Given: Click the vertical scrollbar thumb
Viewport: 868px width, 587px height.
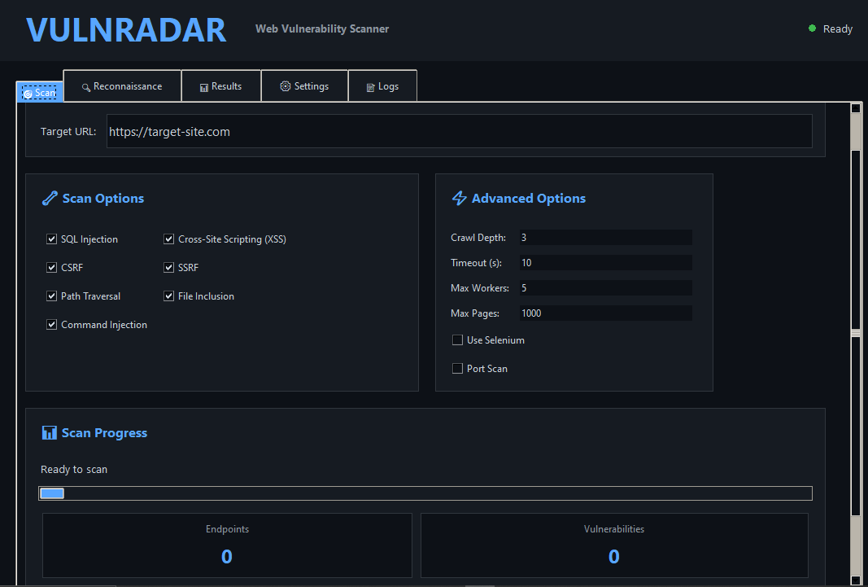Looking at the screenshot, I should tap(856, 333).
